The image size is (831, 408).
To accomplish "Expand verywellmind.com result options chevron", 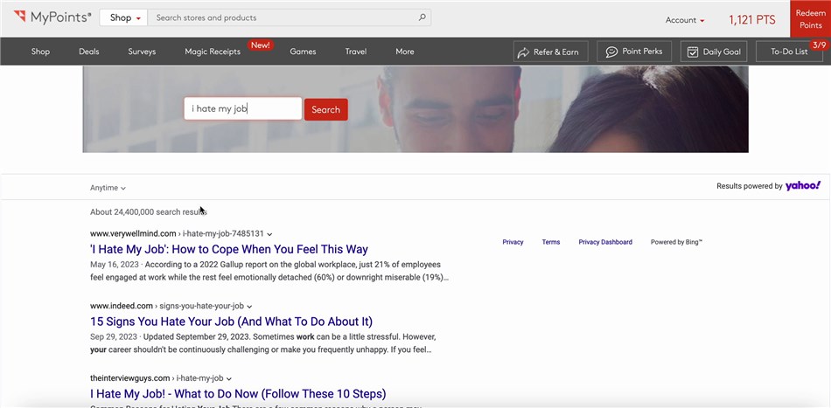I will (x=269, y=234).
